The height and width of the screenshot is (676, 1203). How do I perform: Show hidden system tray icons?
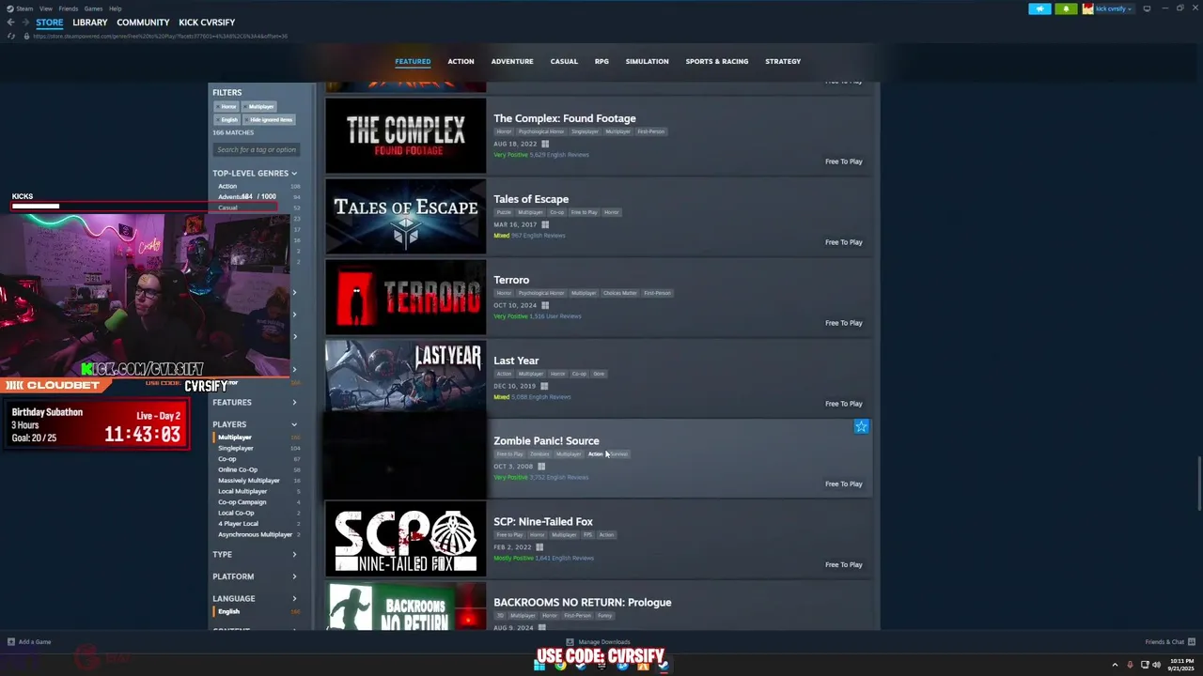click(1115, 665)
